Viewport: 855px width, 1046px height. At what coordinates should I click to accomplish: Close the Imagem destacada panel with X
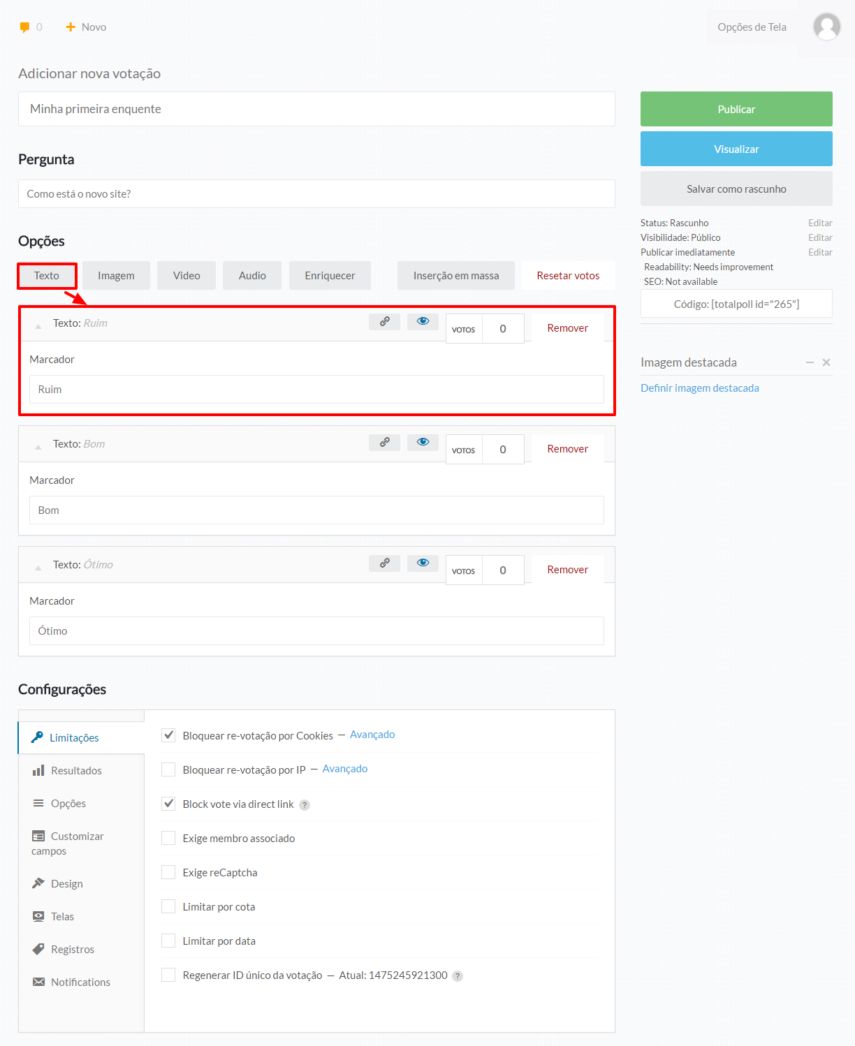coord(826,362)
